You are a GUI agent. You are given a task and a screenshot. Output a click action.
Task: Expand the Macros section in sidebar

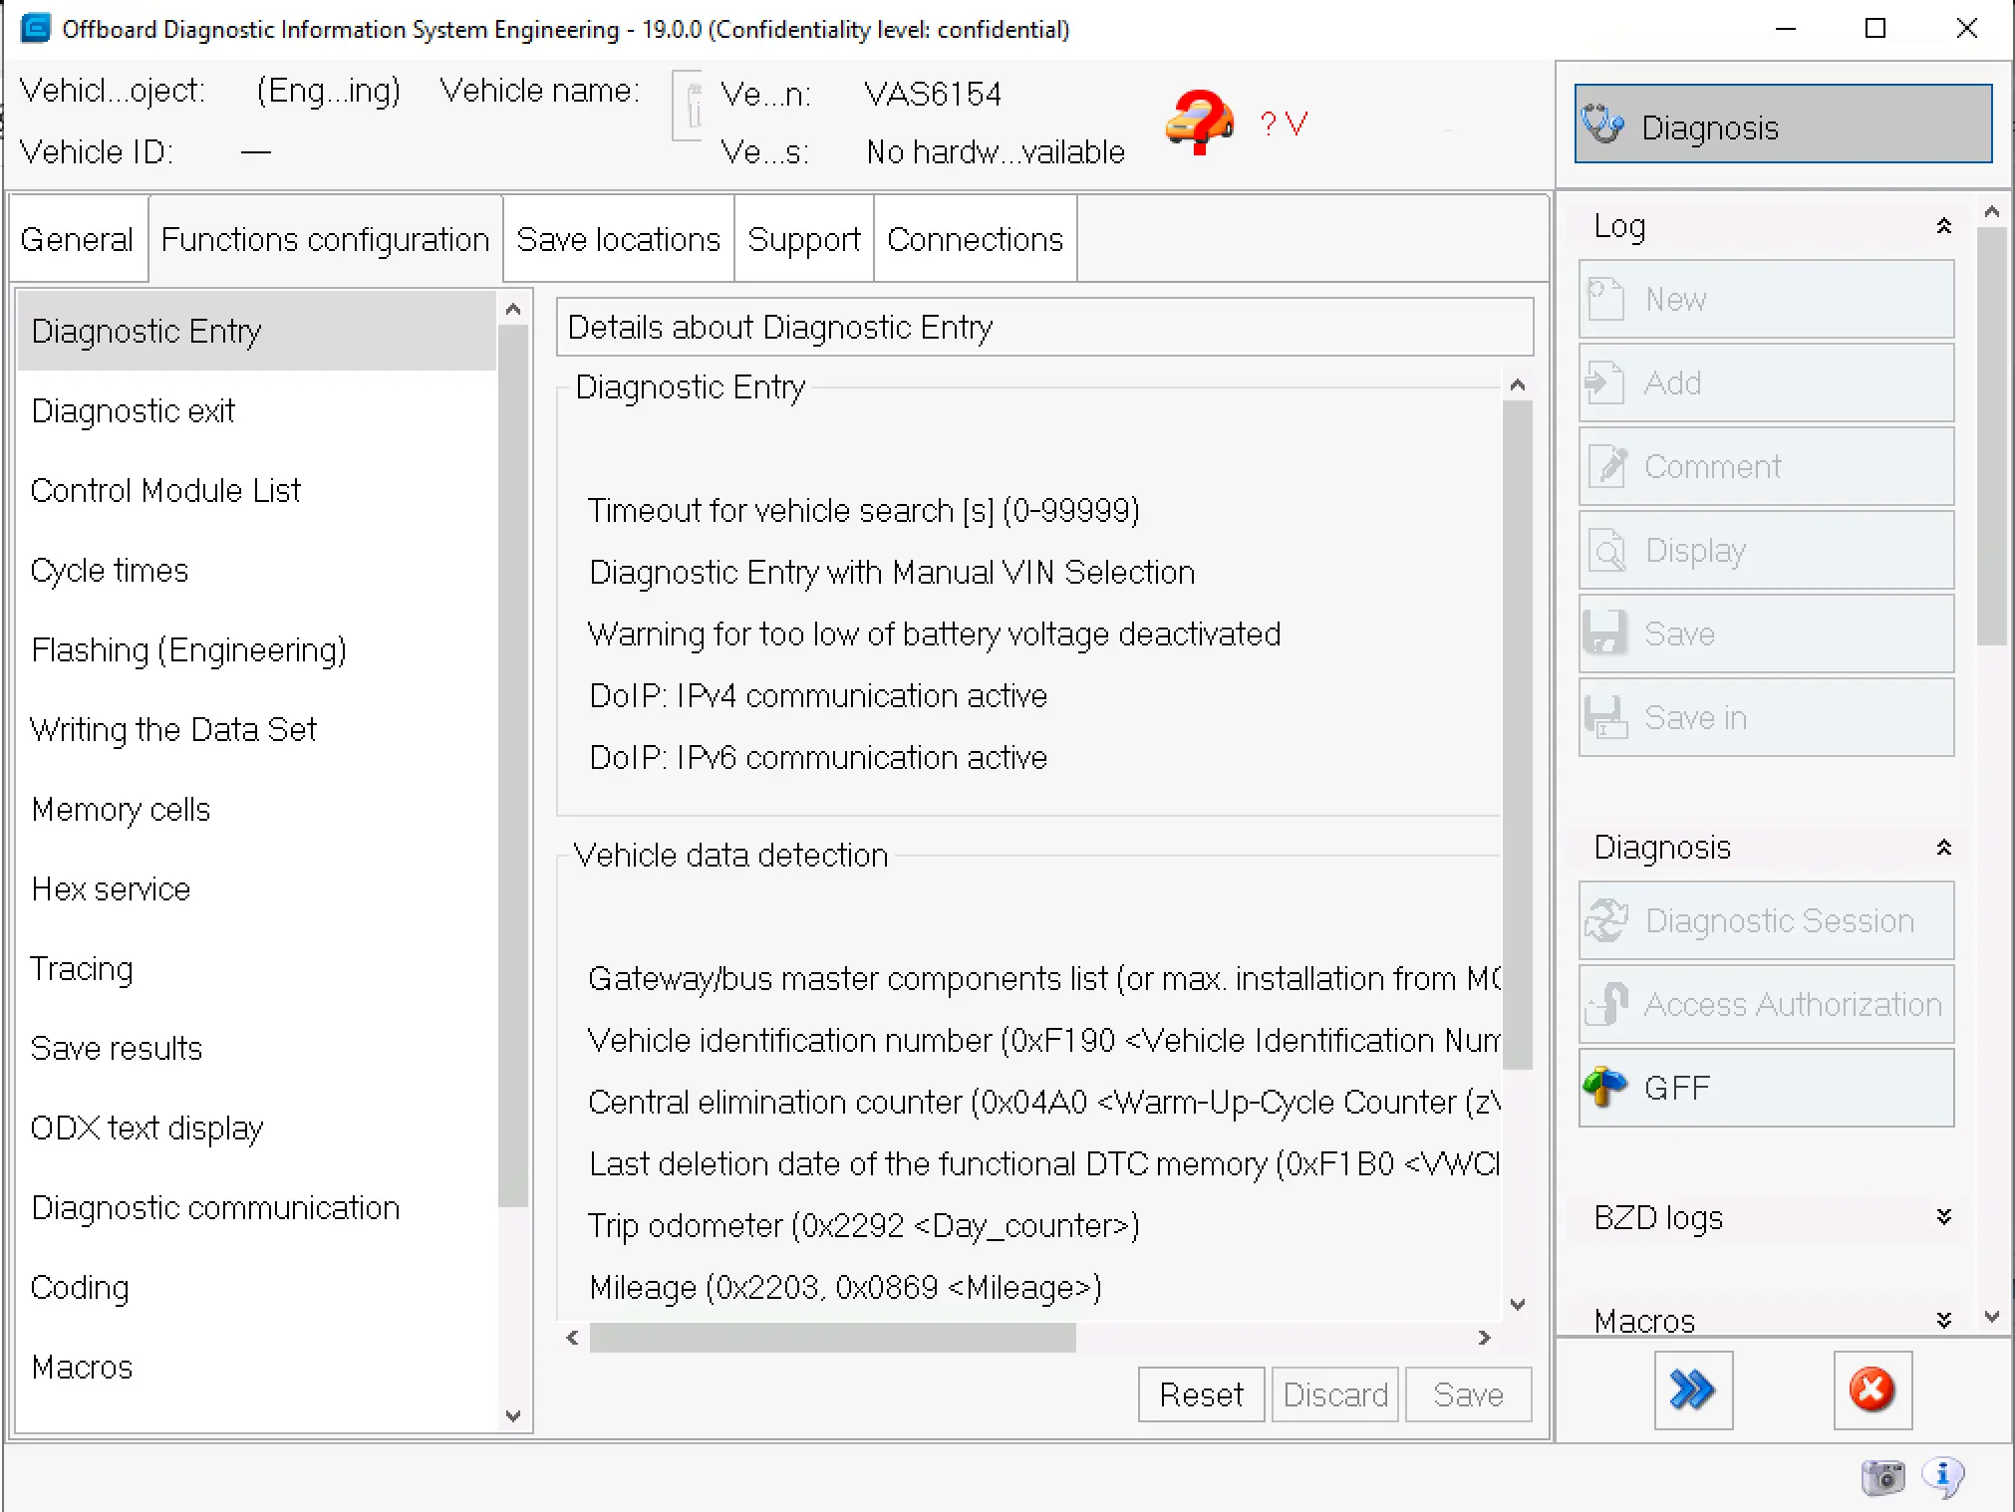(x=1942, y=1320)
